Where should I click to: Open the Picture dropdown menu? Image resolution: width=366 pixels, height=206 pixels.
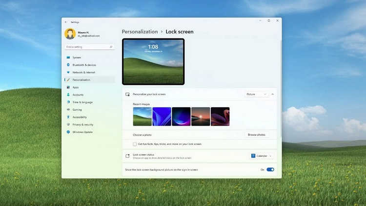click(256, 94)
